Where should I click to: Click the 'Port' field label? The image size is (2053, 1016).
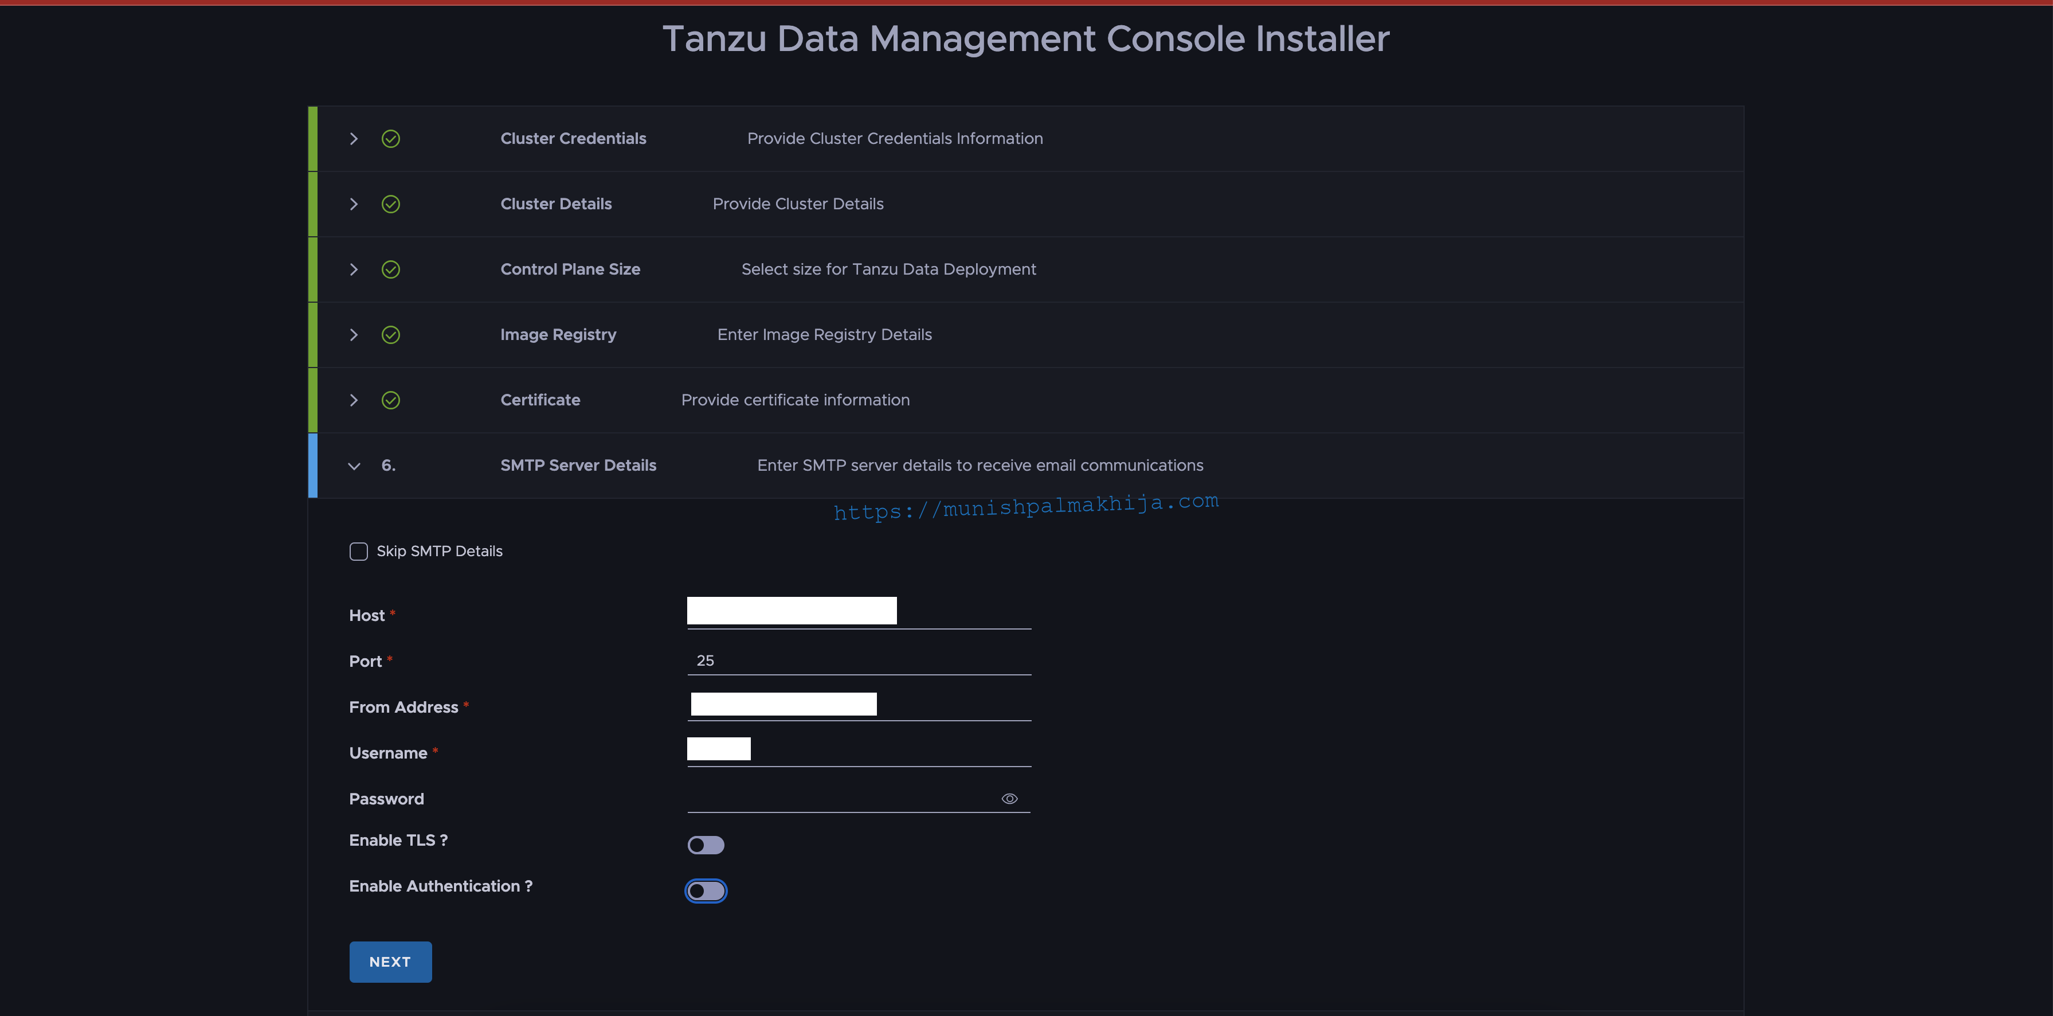click(366, 662)
